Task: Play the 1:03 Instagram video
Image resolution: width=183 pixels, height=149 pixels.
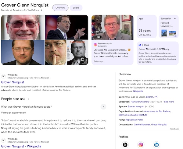Action: (97, 37)
